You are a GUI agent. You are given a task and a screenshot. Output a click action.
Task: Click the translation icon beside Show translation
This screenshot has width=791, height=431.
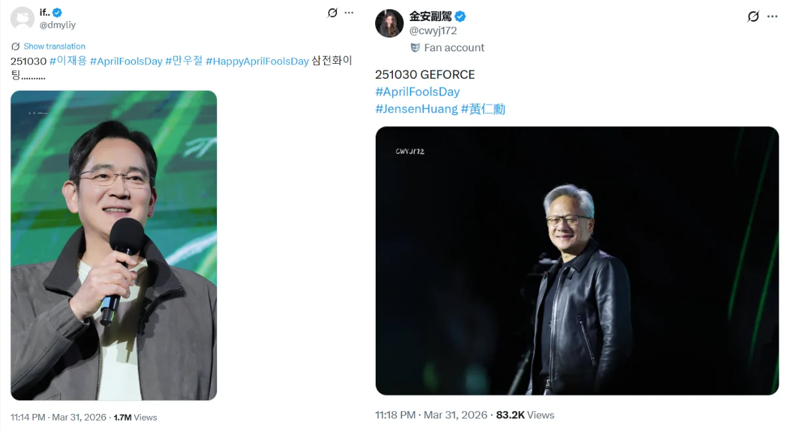(16, 47)
